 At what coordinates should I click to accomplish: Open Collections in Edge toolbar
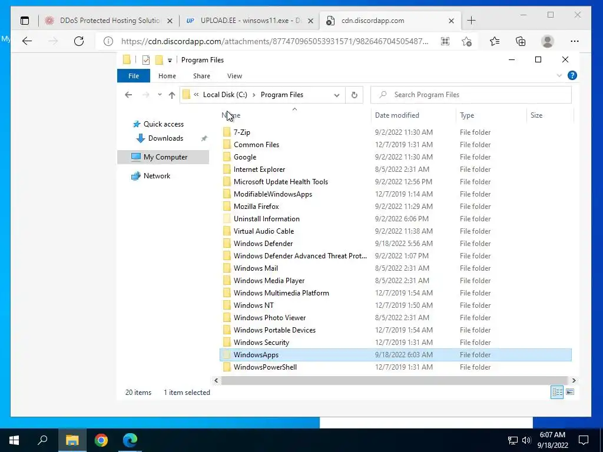pyautogui.click(x=521, y=41)
